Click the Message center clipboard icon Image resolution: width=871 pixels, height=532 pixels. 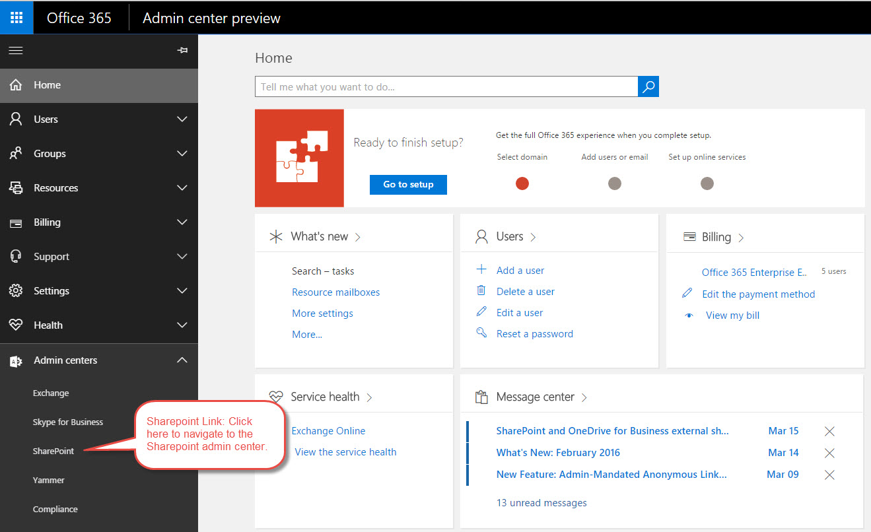click(481, 397)
